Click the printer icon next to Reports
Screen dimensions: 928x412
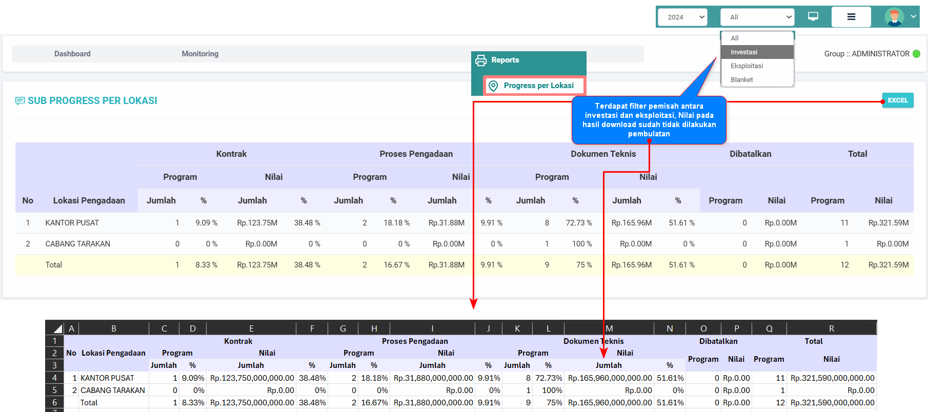click(481, 60)
